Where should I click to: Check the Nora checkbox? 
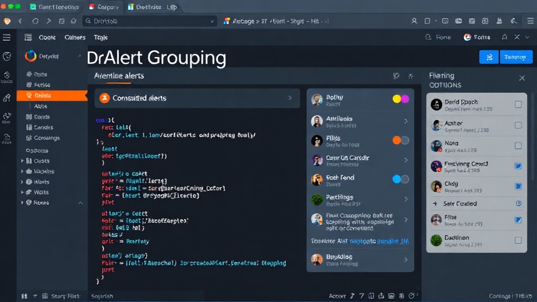(518, 146)
